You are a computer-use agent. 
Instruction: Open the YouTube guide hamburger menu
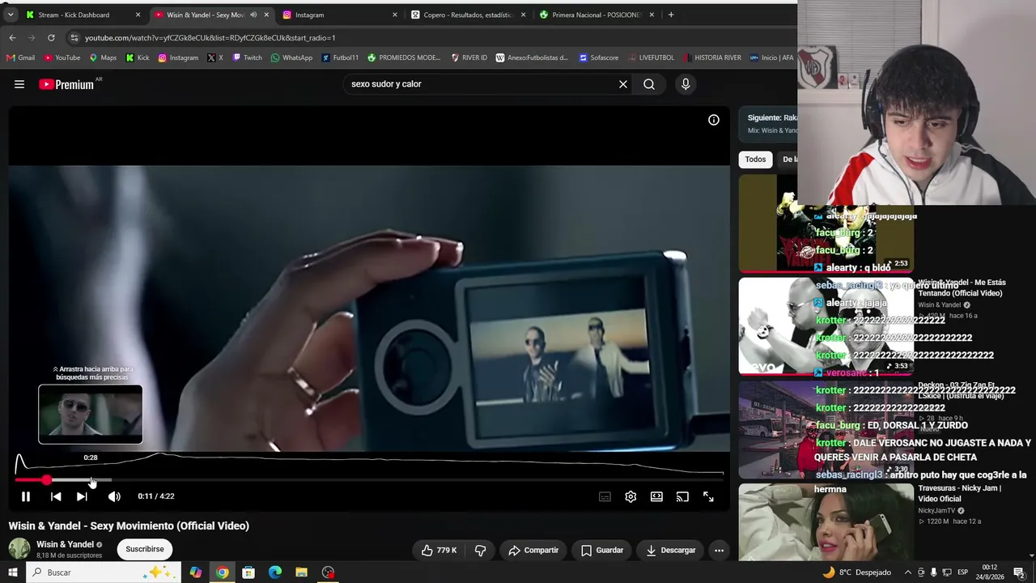19,84
